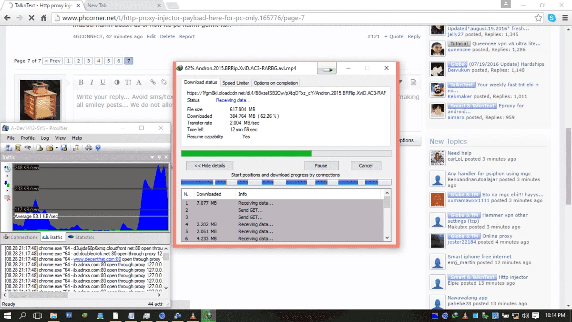Click Photoshop icon on taskbar
The height and width of the screenshot is (322, 572).
[x=69, y=315]
